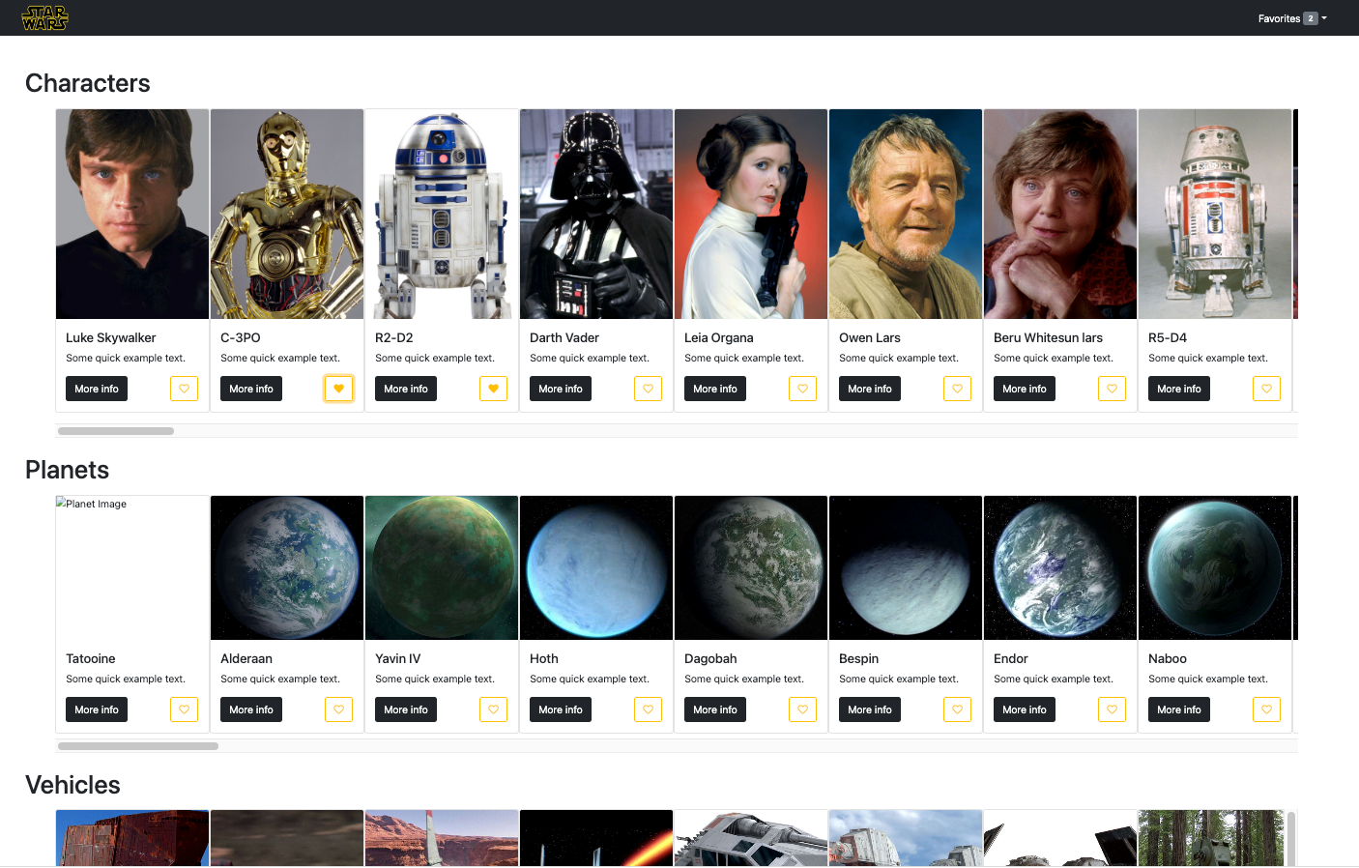Favorite Naboo planet with heart icon
The height and width of the screenshot is (868, 1359).
pyautogui.click(x=1266, y=709)
